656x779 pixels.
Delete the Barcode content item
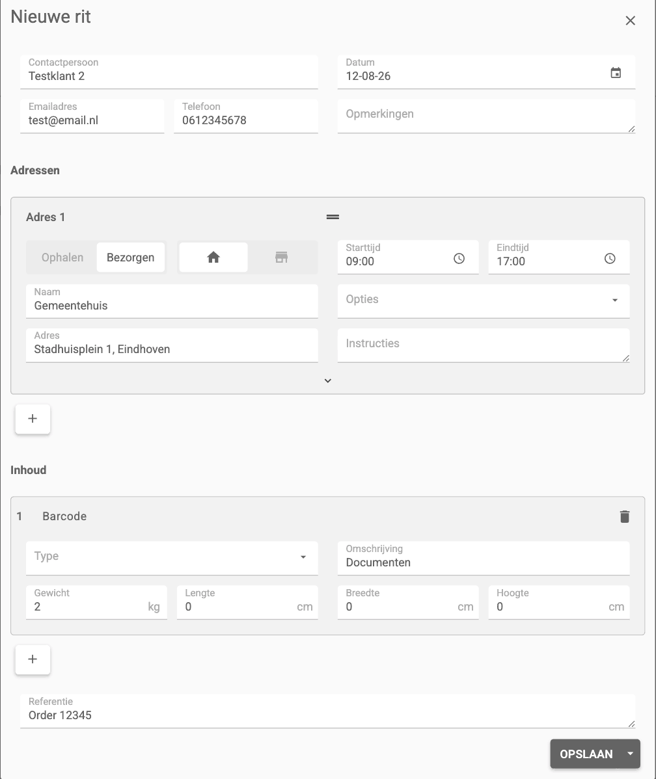click(625, 517)
